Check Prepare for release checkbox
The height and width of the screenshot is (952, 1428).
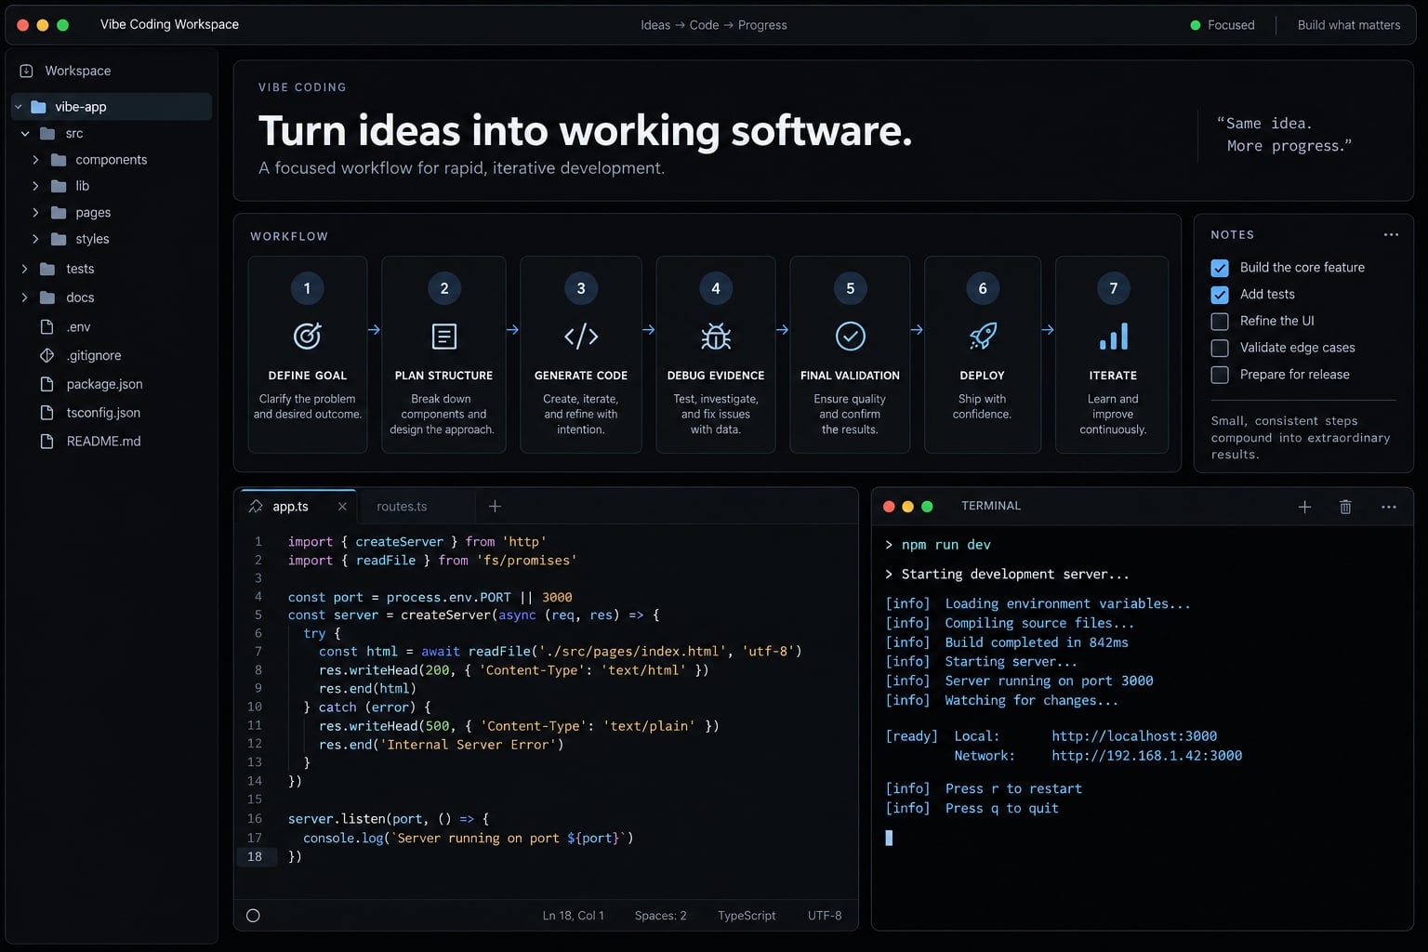point(1220,375)
